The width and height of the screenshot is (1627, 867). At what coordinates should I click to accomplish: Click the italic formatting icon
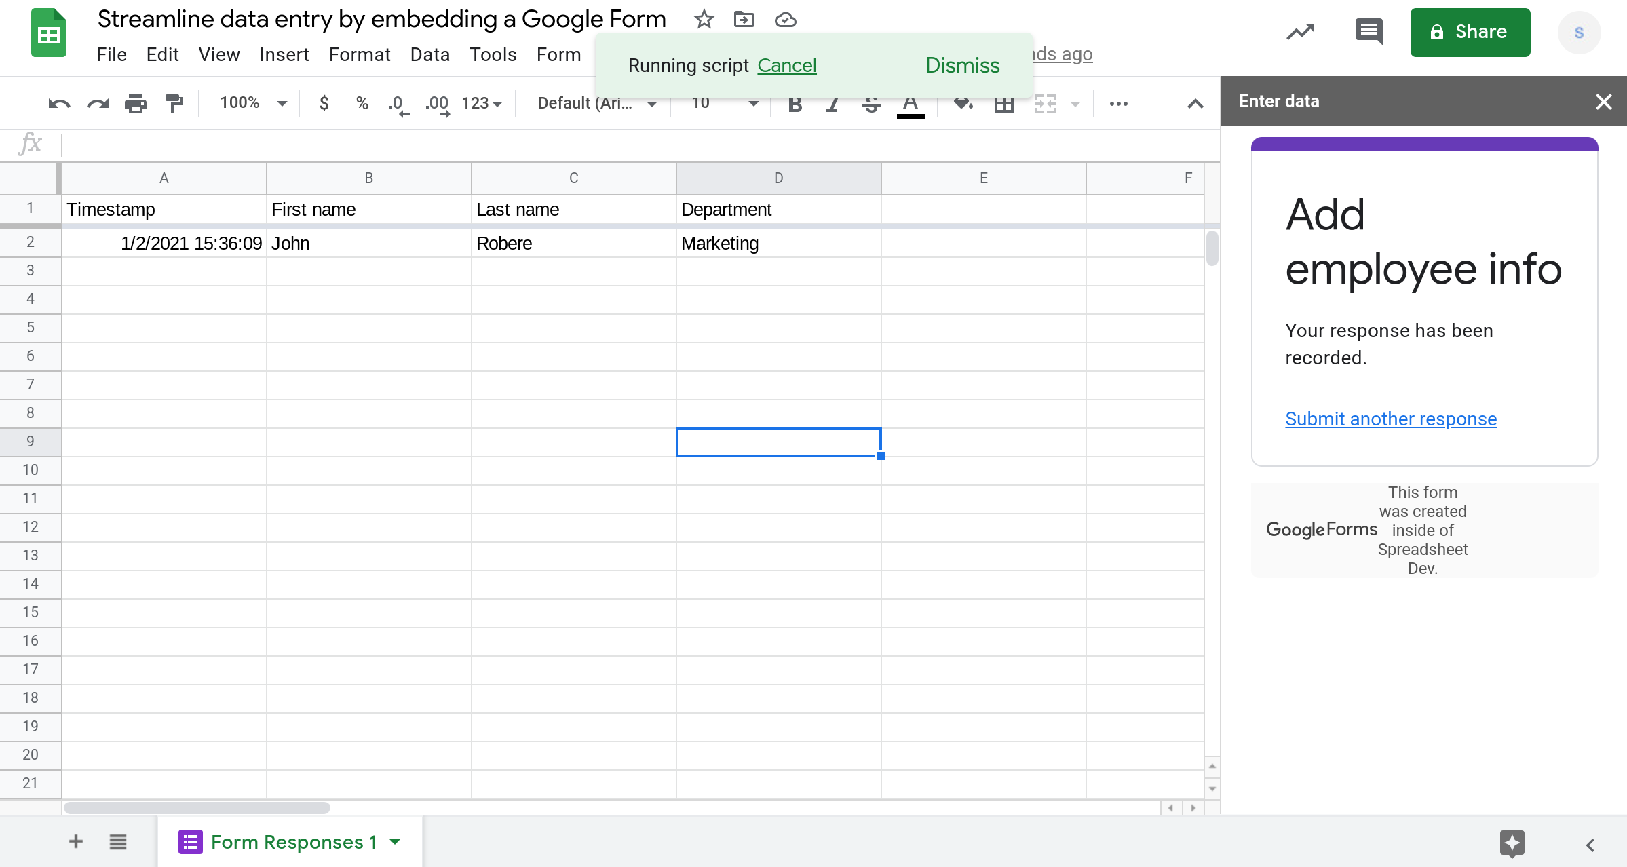(x=833, y=103)
